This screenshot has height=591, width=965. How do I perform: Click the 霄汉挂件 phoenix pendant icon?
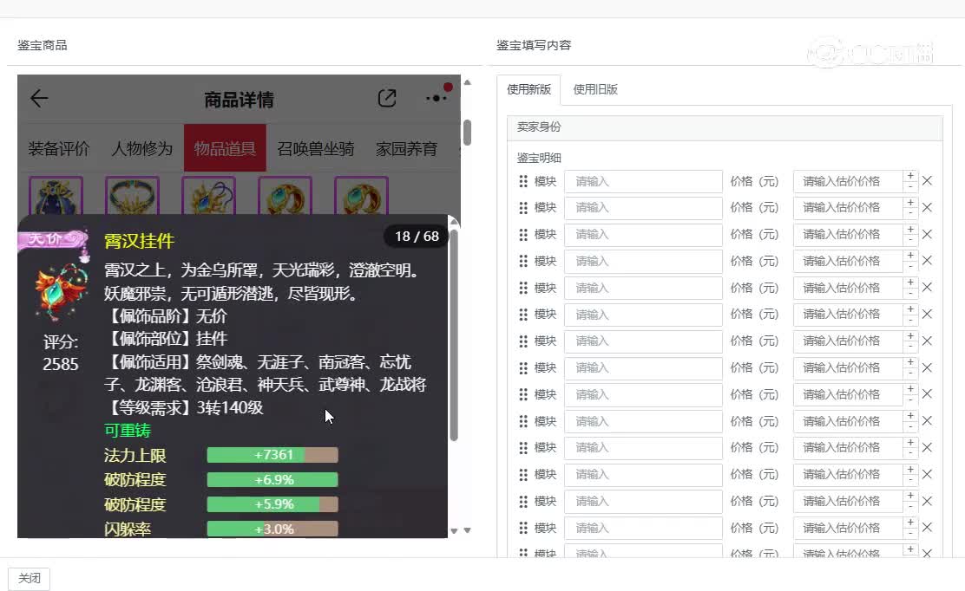61,292
